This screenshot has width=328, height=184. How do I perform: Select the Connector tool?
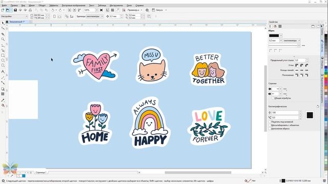point(3,83)
